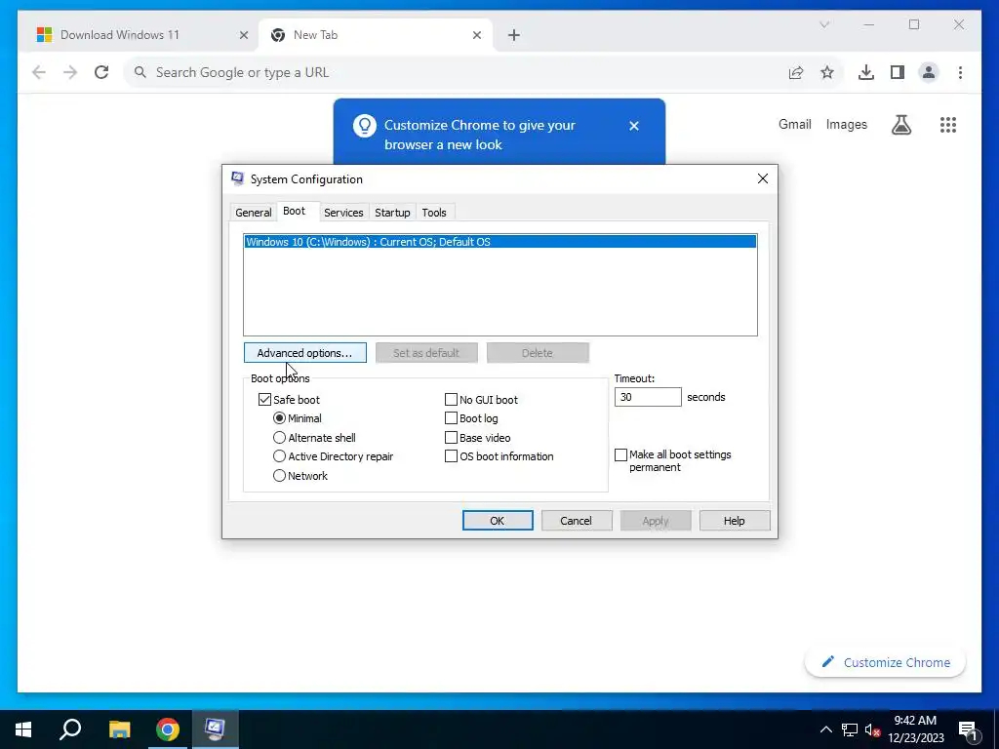The height and width of the screenshot is (749, 999).
Task: Click the taskbar clock and date
Action: tap(915, 729)
